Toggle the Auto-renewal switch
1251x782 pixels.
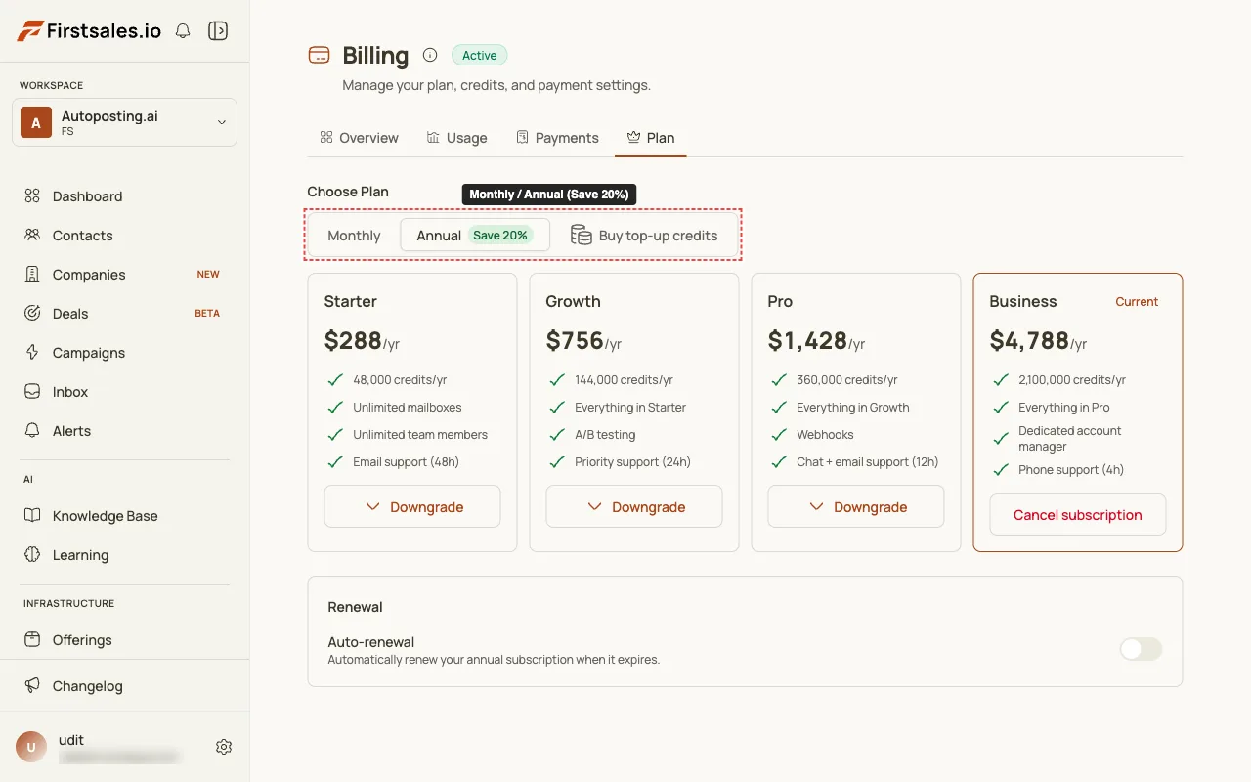click(1141, 649)
